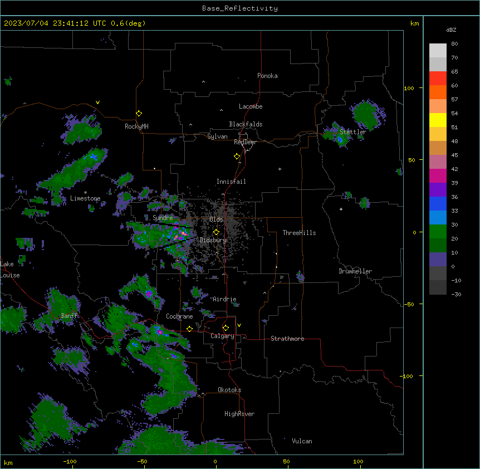Click the Drumheller city label
Image resolution: width=480 pixels, height=469 pixels.
(355, 271)
